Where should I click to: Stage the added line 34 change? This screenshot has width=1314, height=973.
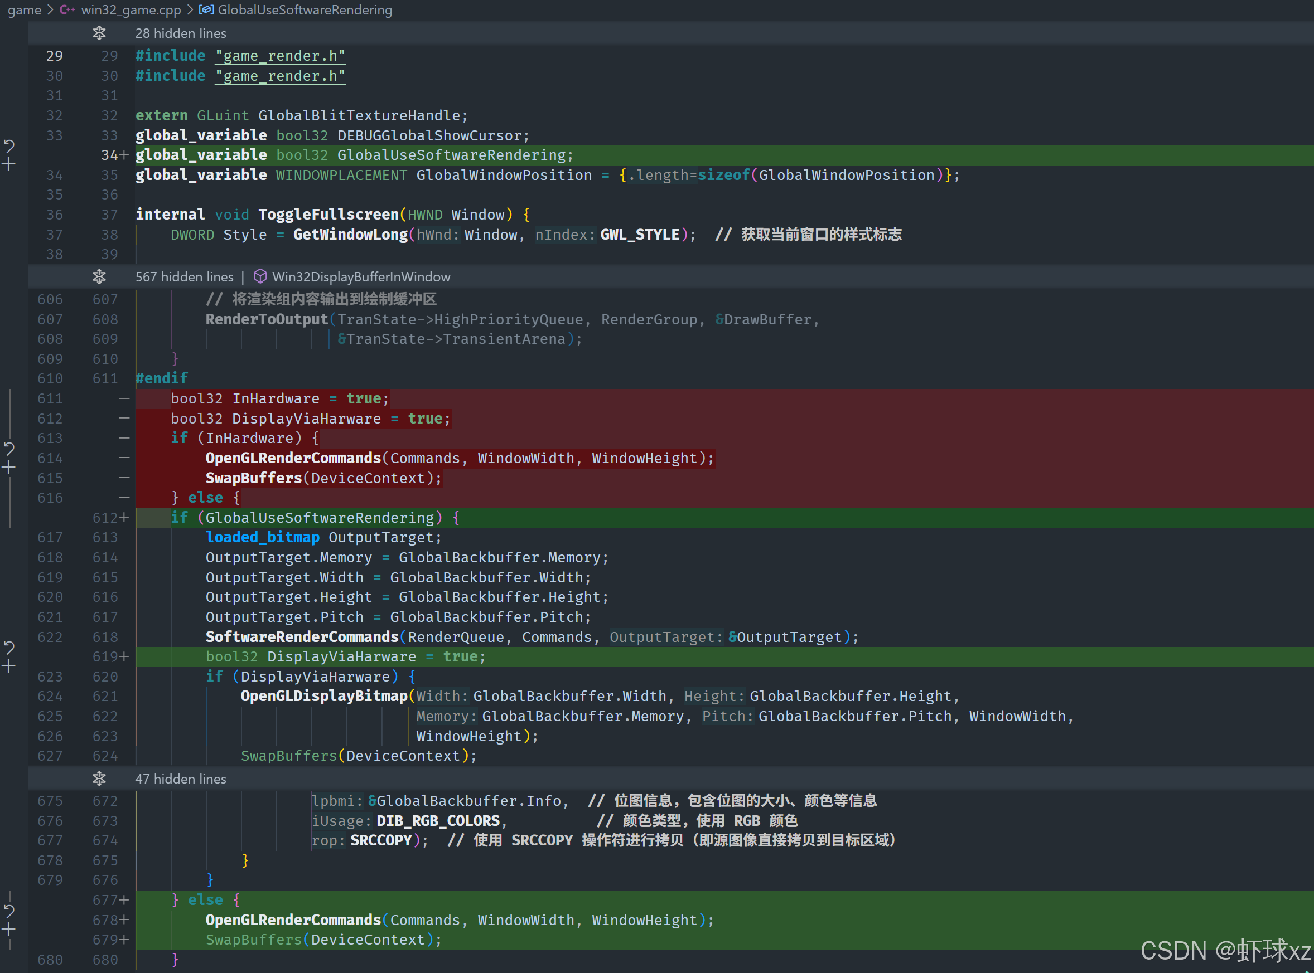point(9,165)
